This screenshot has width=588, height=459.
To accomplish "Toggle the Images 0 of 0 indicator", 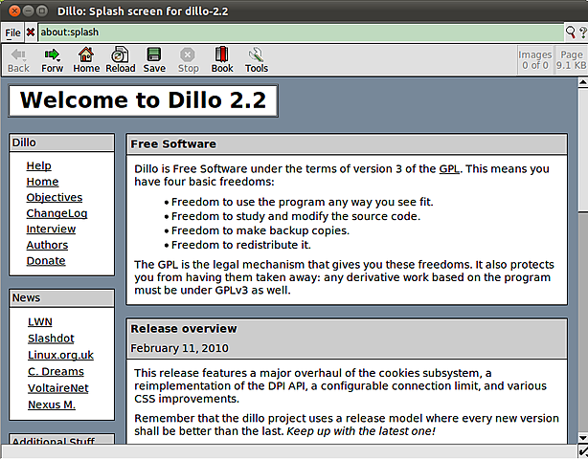I will click(535, 60).
